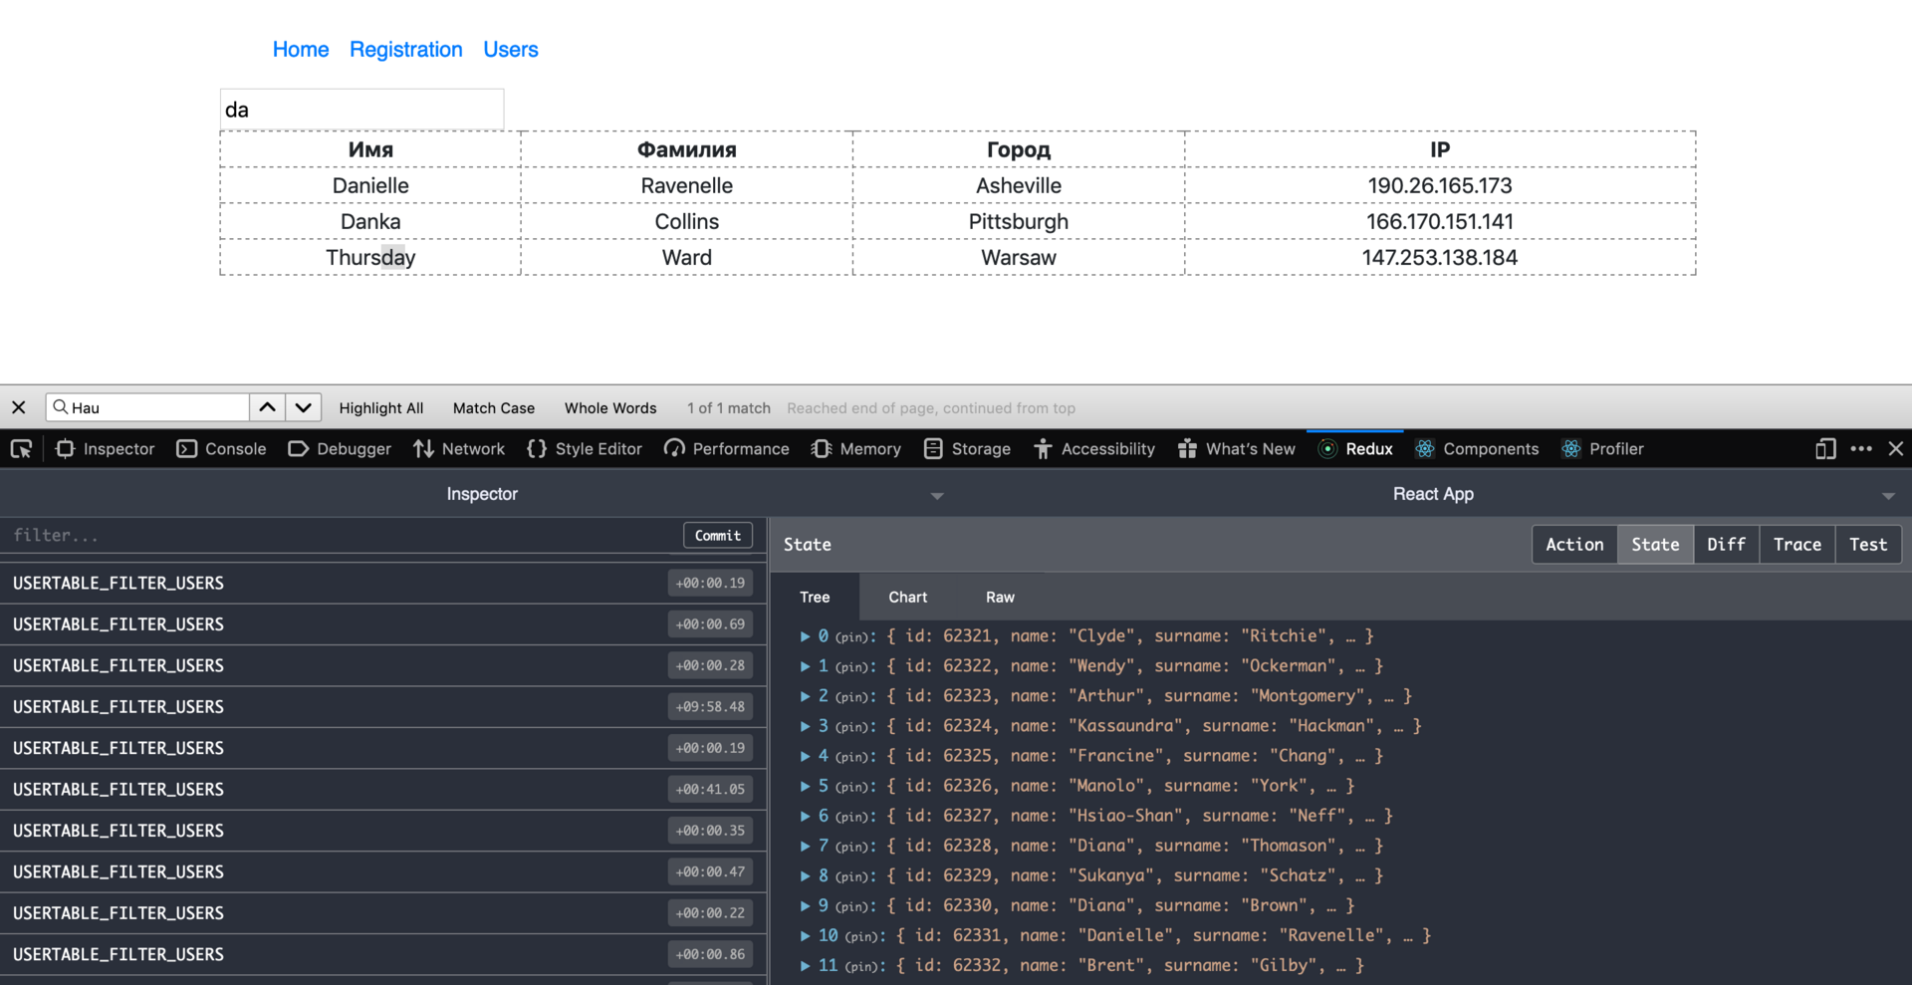Click IP cell 190.26.165.173
Viewport: 1912px width, 985px height.
click(1440, 185)
